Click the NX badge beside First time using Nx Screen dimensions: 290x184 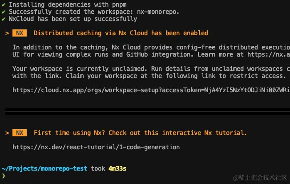pos(20,133)
